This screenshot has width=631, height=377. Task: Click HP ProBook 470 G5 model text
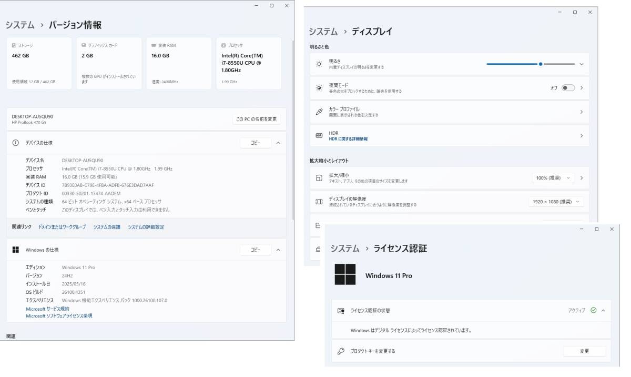coord(28,123)
